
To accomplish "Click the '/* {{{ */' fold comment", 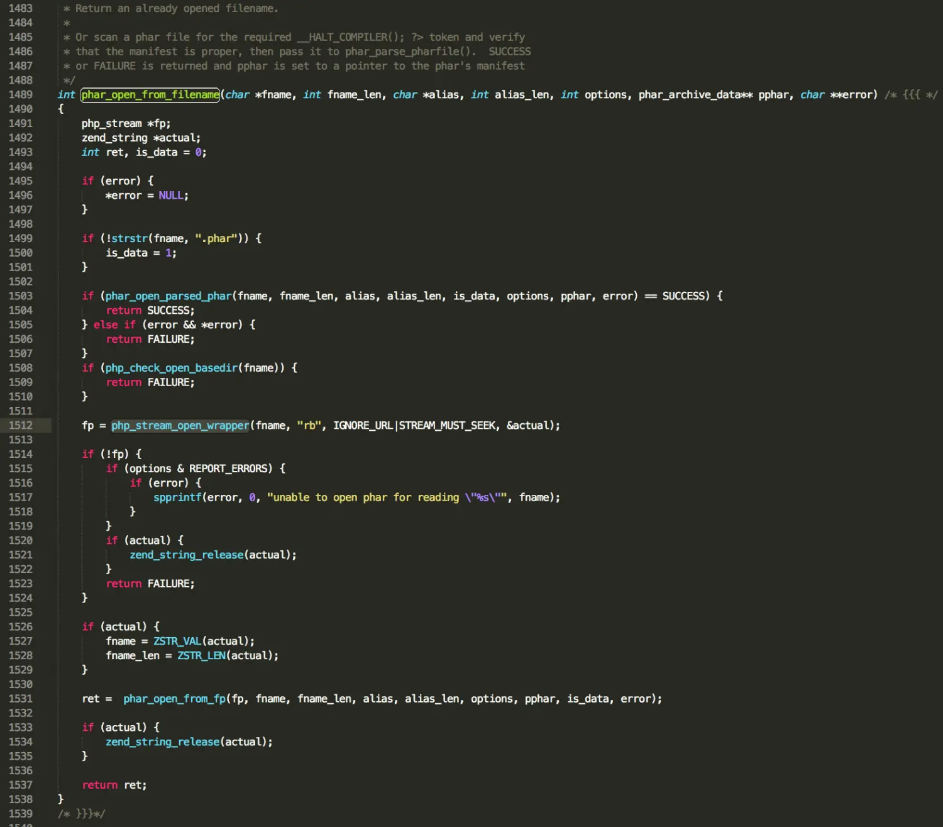I will coord(911,95).
